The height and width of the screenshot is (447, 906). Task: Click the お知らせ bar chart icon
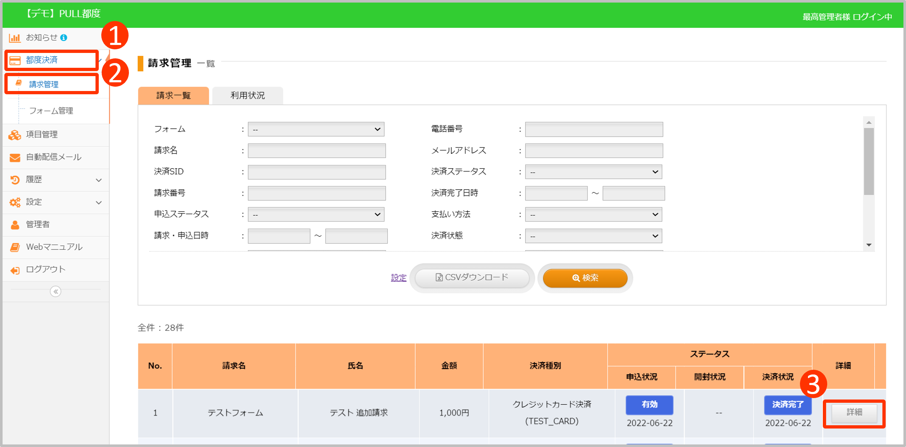coord(15,38)
